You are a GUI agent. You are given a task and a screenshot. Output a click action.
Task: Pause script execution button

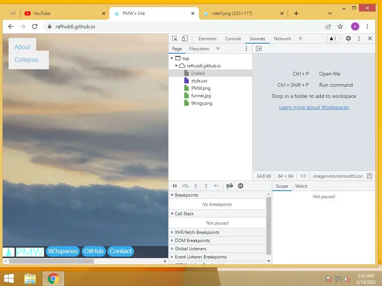[175, 186]
